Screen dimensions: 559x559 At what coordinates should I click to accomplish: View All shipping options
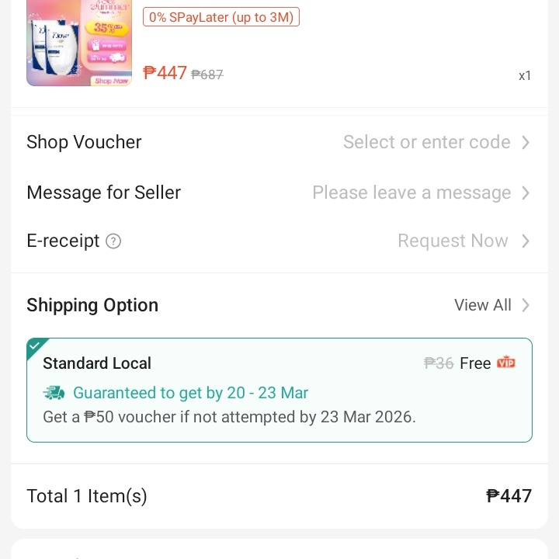pos(482,305)
